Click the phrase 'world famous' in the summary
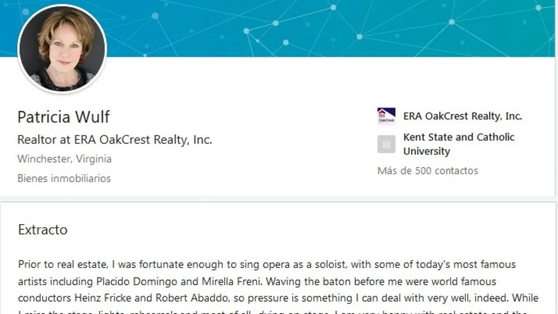The height and width of the screenshot is (314, 558). point(467,281)
